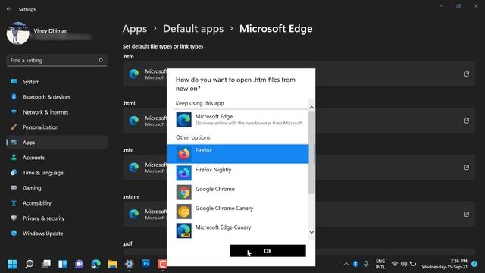Go to Apps breadcrumb
This screenshot has height=273, width=485.
[x=135, y=29]
